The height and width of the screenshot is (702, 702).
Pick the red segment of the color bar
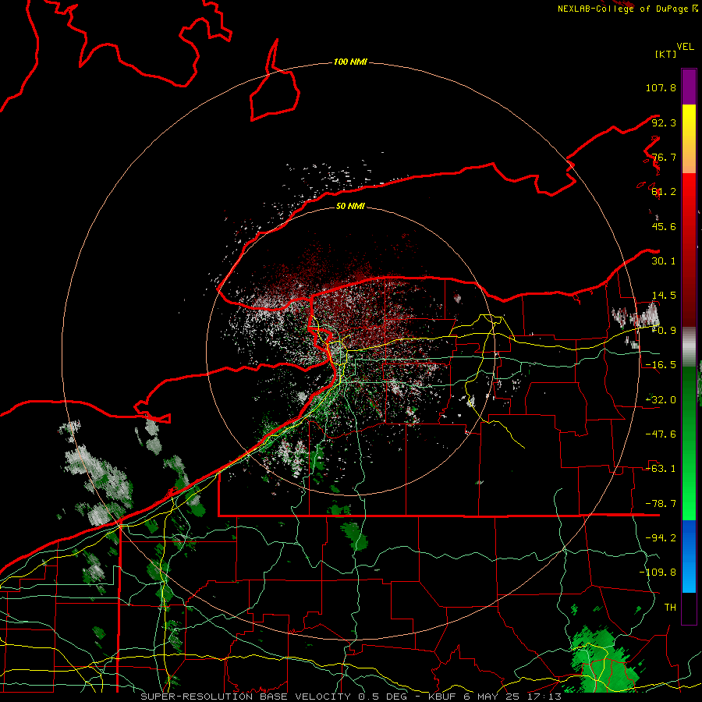[689, 250]
